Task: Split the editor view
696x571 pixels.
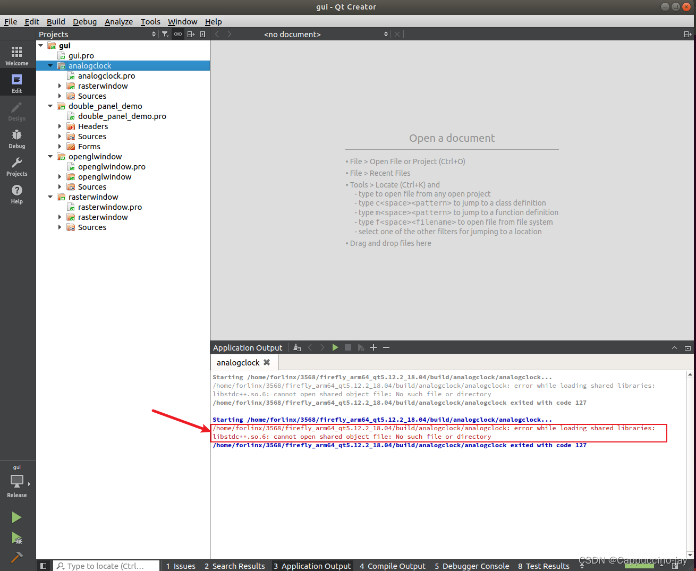Action: pyautogui.click(x=687, y=34)
